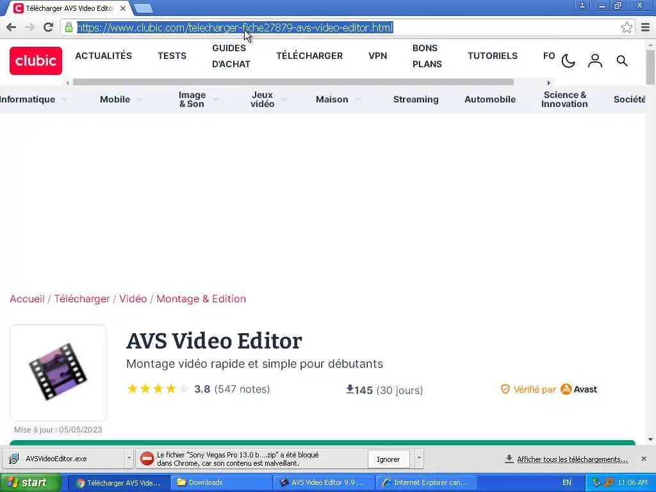Click the Ignorer button
The width and height of the screenshot is (656, 492).
pyautogui.click(x=388, y=459)
